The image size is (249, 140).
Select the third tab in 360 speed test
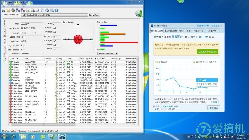pyautogui.click(x=184, y=31)
